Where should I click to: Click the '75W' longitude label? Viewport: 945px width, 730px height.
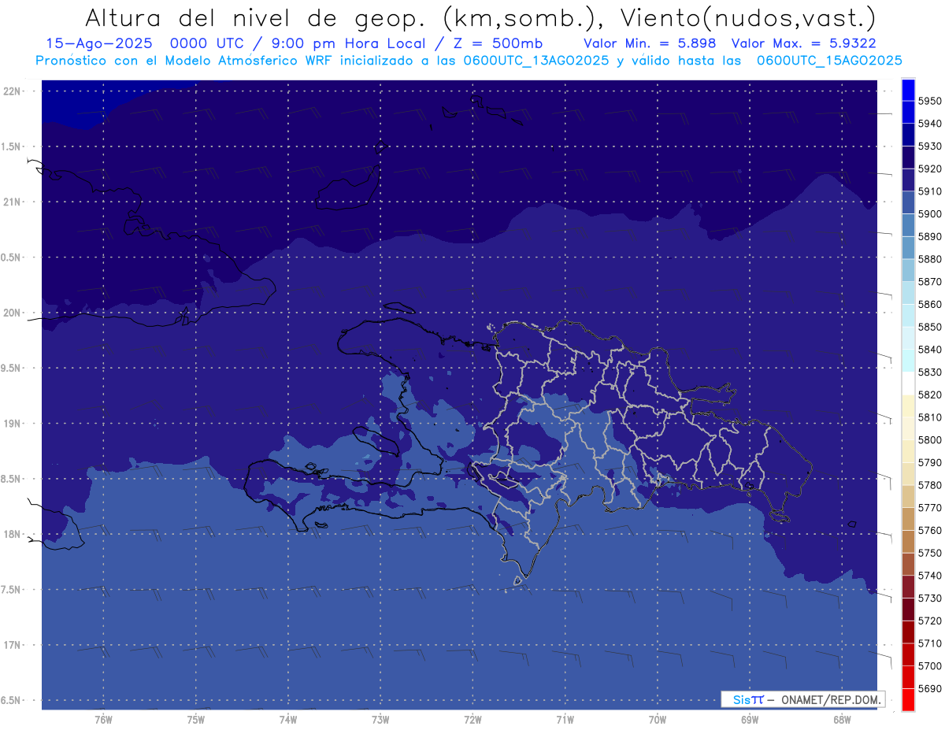[x=196, y=719]
